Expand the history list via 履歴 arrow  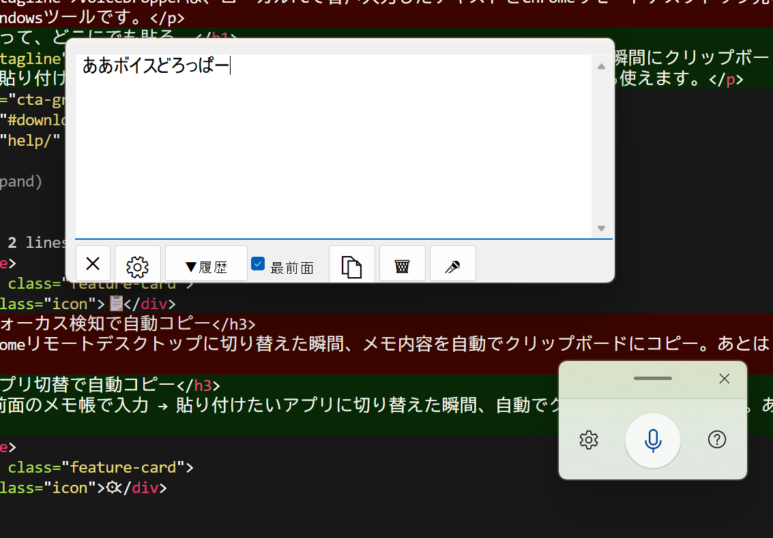coord(205,263)
